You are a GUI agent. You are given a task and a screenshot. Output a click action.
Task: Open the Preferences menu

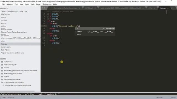47,4
